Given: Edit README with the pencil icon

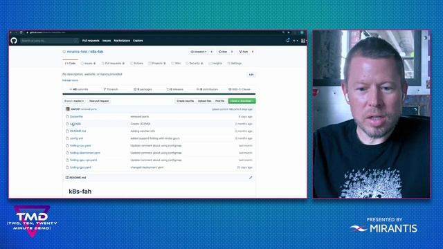Looking at the screenshot, I should pos(251,178).
